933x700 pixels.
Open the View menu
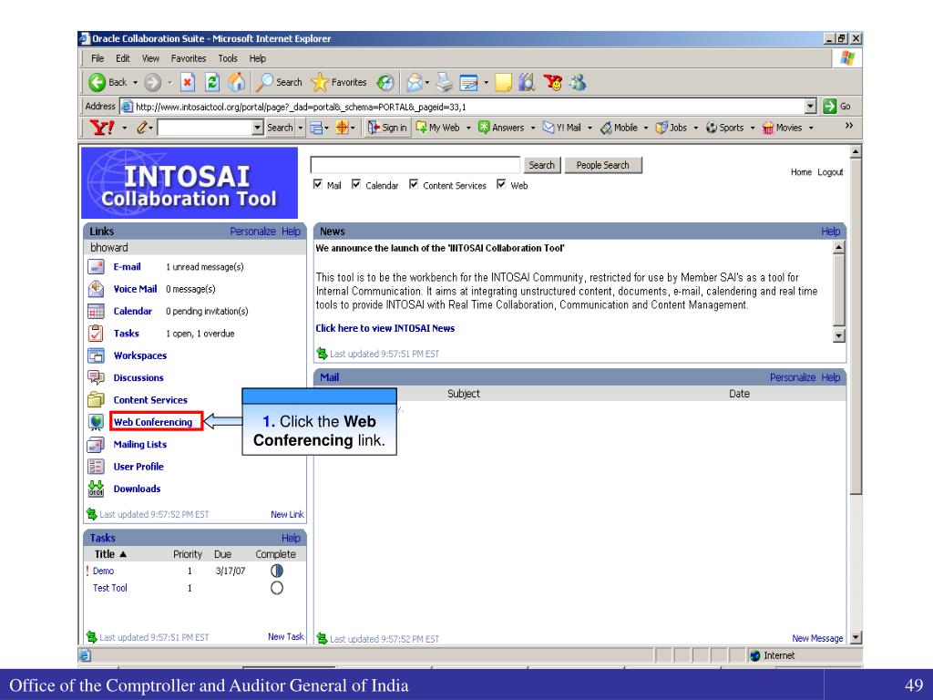tap(150, 58)
